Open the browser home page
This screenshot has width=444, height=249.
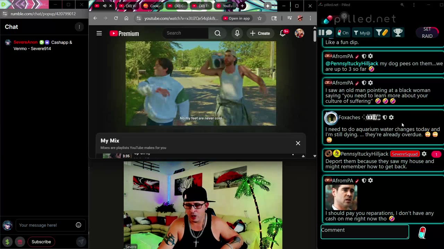coord(126,18)
